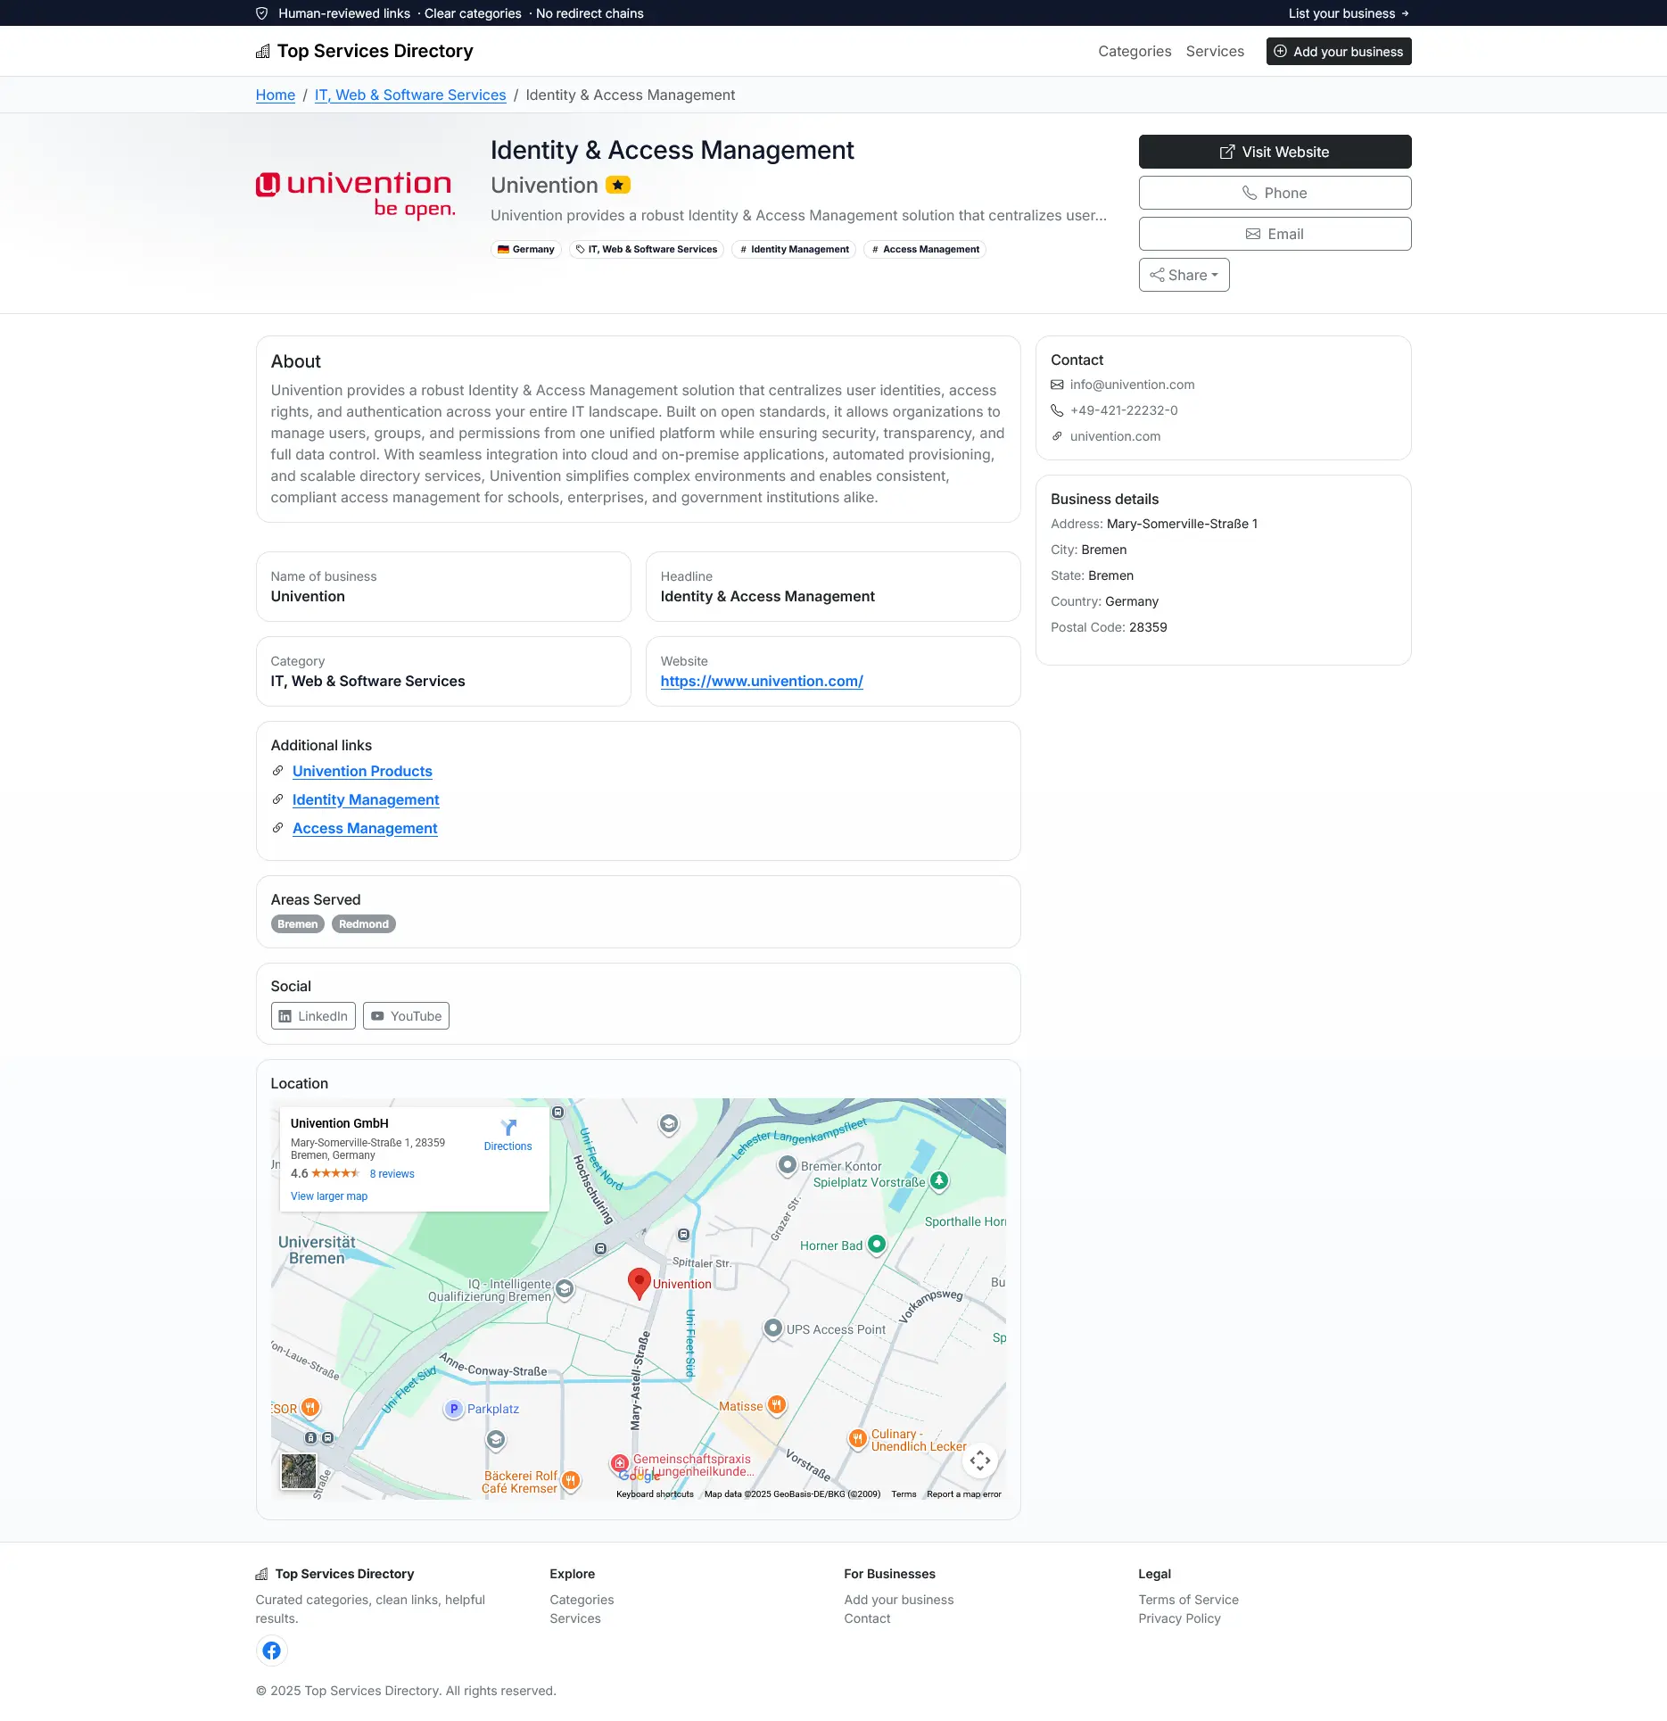Open footer Categories link under Explore
The width and height of the screenshot is (1667, 1721).
point(582,1601)
